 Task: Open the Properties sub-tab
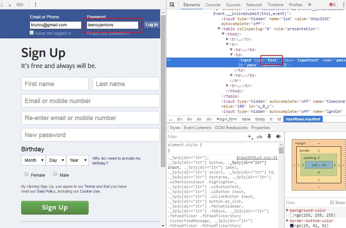click(260, 128)
